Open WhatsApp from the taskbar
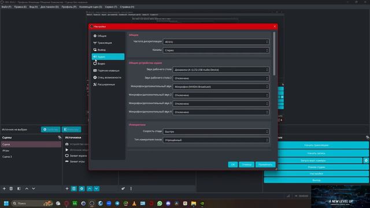 [160, 203]
